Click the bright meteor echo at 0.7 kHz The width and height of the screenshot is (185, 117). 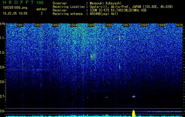134,97
